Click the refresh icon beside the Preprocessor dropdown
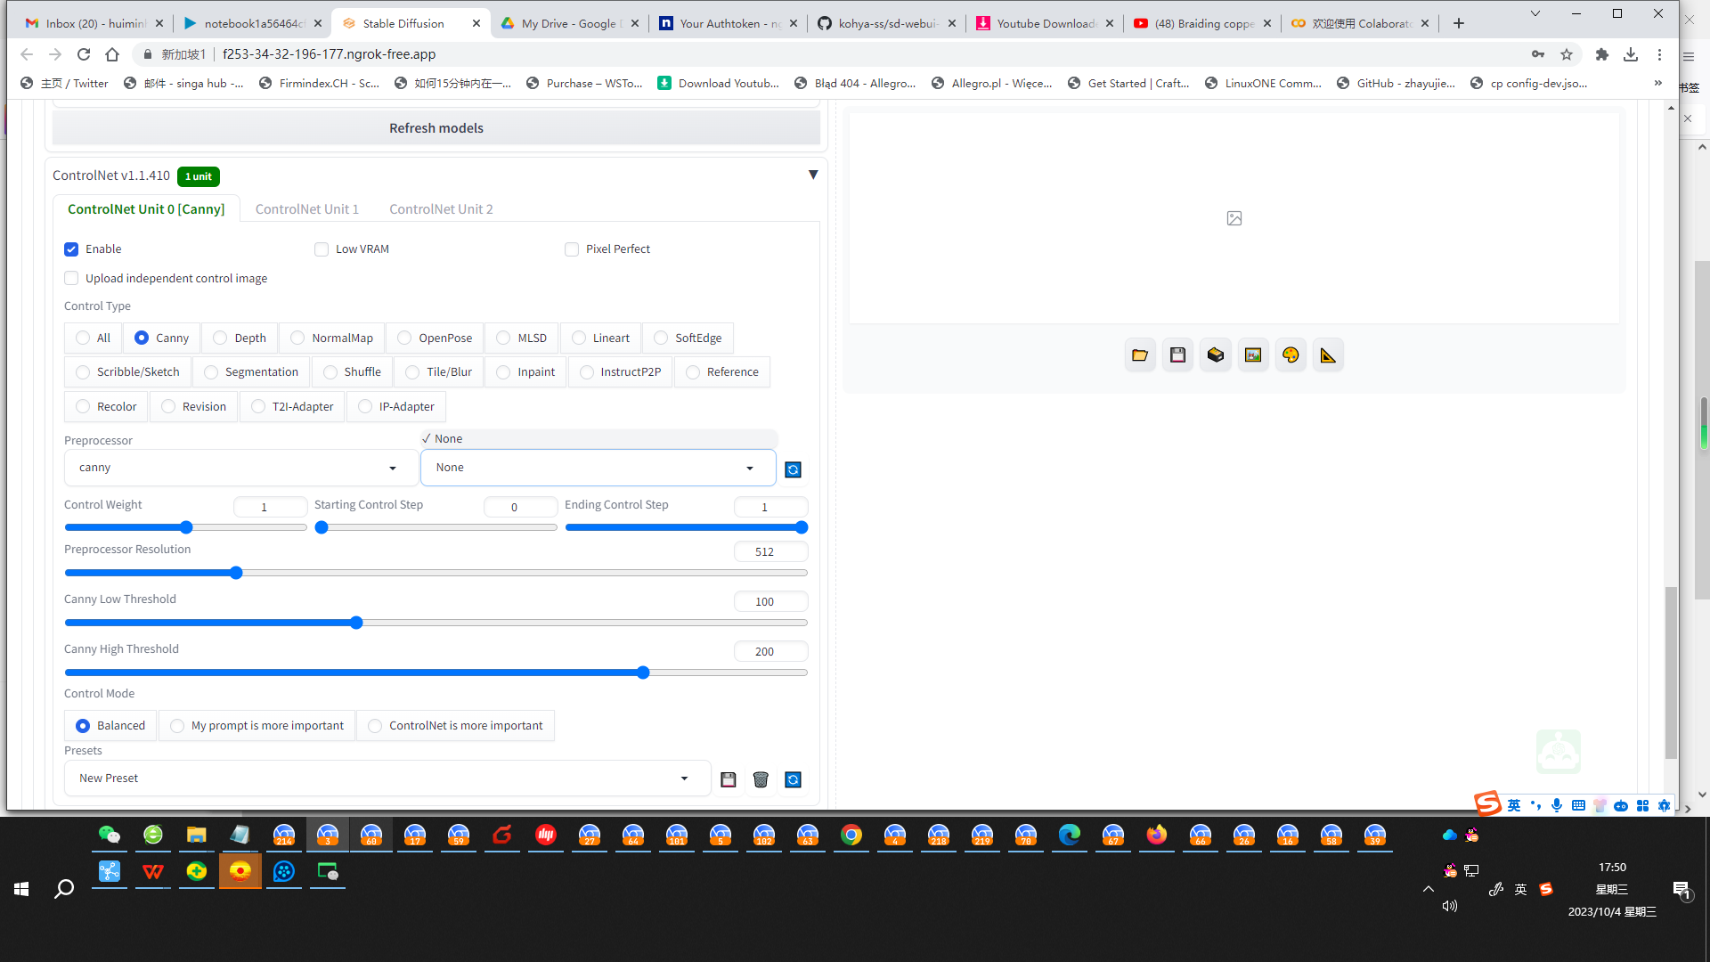 click(x=792, y=469)
